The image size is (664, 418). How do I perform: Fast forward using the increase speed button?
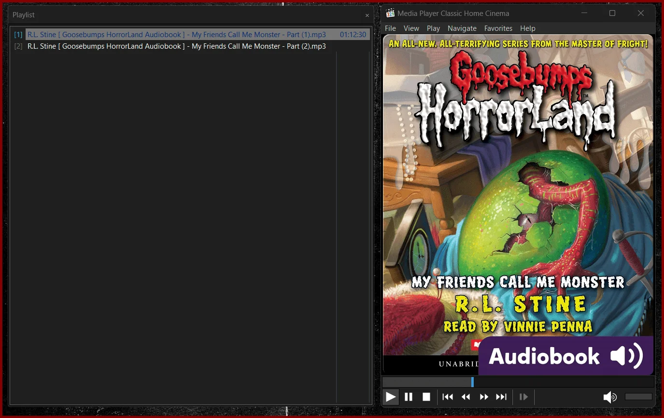[x=484, y=397]
